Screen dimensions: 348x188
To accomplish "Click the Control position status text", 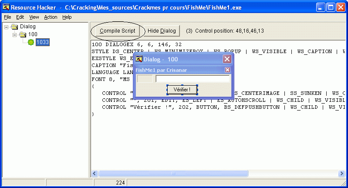I will coord(225,31).
